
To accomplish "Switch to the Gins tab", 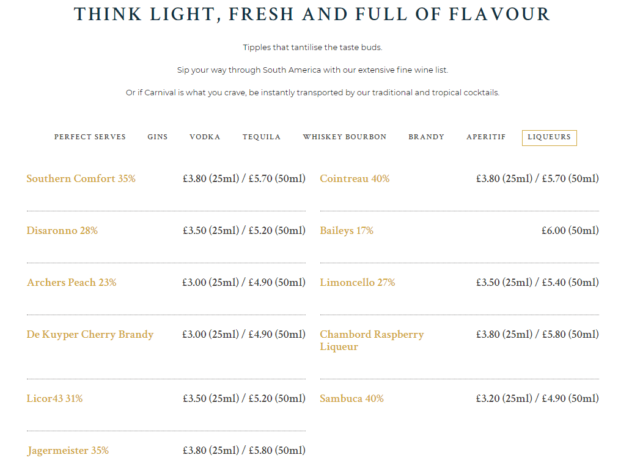I will 158,137.
